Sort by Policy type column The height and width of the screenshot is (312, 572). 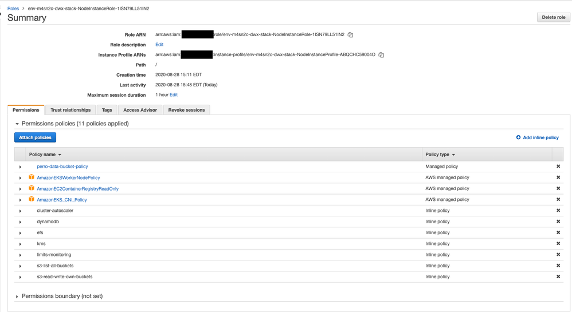(x=440, y=155)
